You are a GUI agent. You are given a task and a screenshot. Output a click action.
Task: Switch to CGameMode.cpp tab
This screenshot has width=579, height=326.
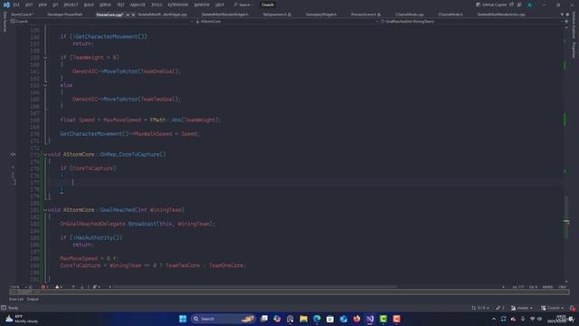pos(410,14)
